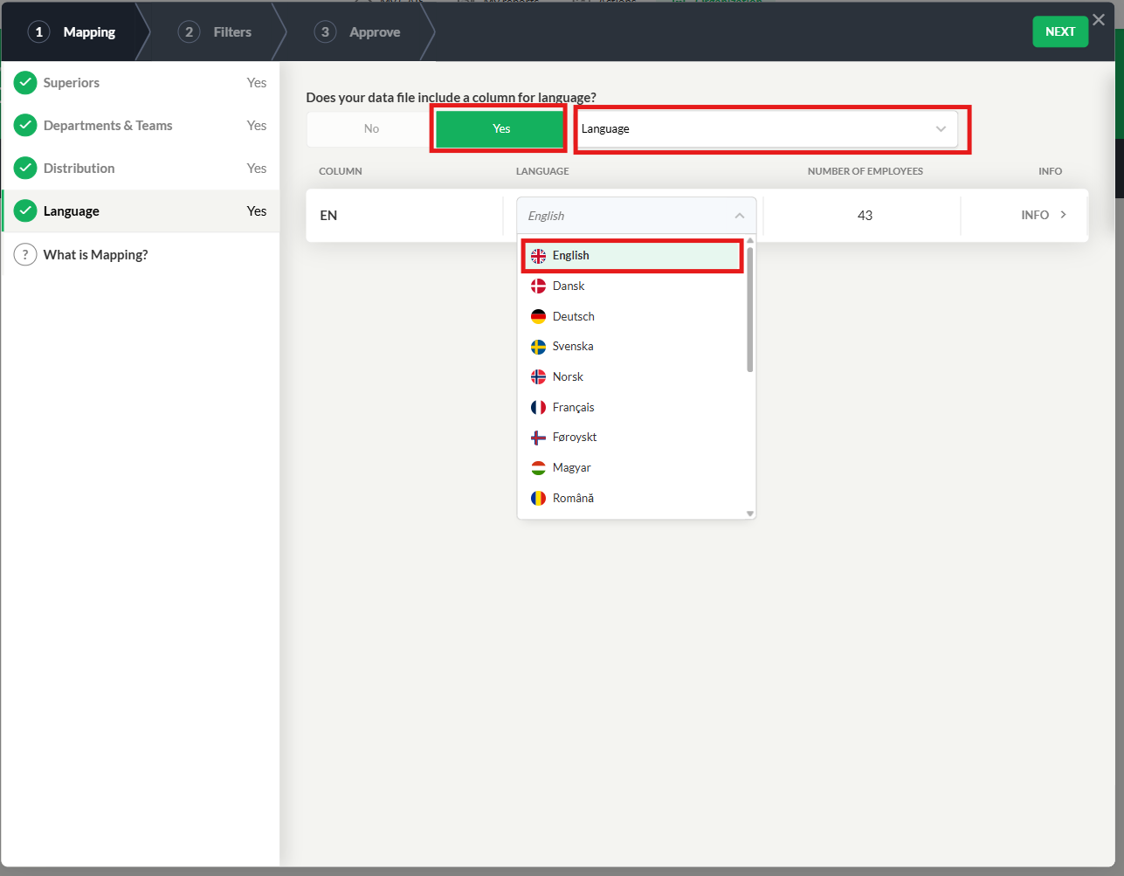Click the step 2 number circle icon
The image size is (1124, 876).
click(189, 32)
